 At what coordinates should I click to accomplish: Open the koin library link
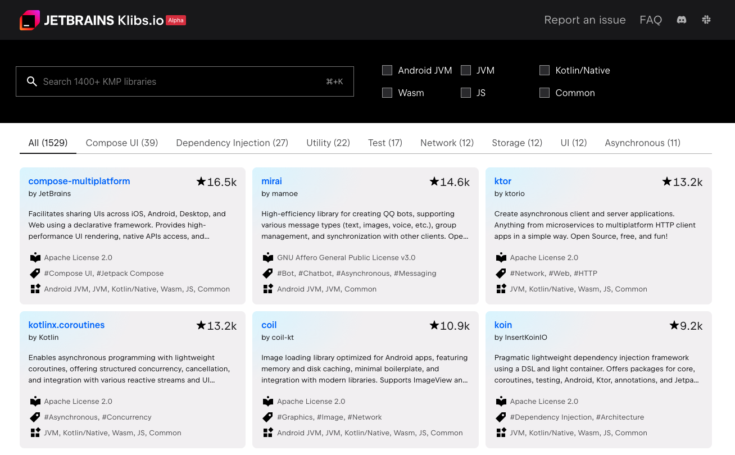pos(503,325)
